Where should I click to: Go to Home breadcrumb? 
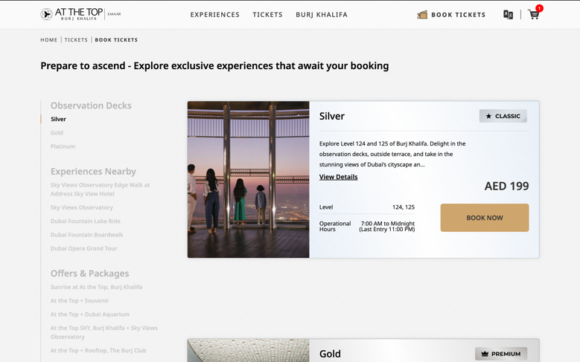49,40
